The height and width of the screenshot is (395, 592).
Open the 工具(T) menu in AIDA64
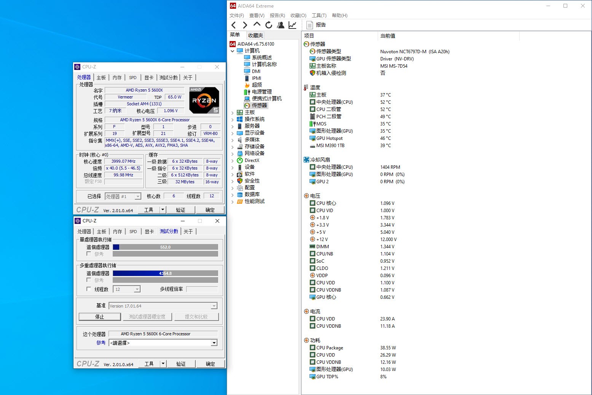tap(319, 15)
